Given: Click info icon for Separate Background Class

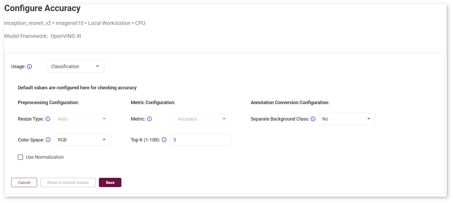Looking at the screenshot, I should click(x=313, y=119).
